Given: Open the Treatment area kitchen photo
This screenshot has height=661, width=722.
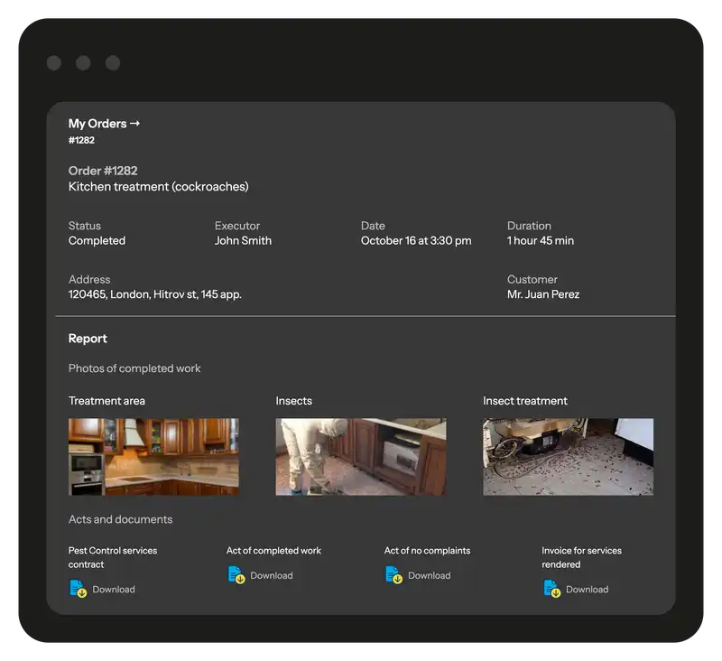Looking at the screenshot, I should pos(153,456).
